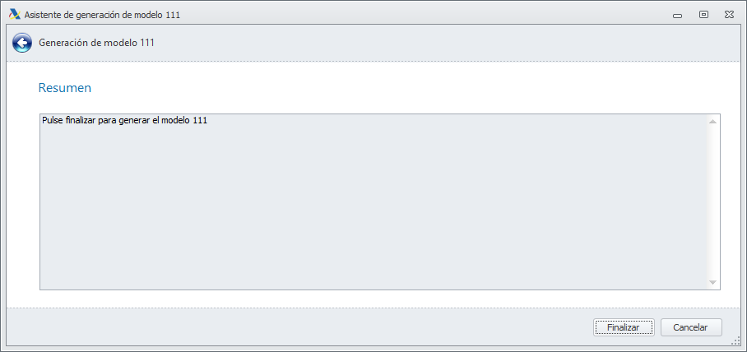Click the blank white area right of Resumen
This screenshot has width=747, height=352.
pos(411,87)
